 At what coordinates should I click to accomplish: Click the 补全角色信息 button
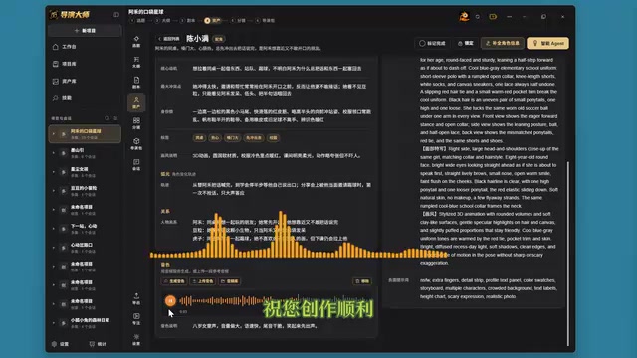click(503, 43)
